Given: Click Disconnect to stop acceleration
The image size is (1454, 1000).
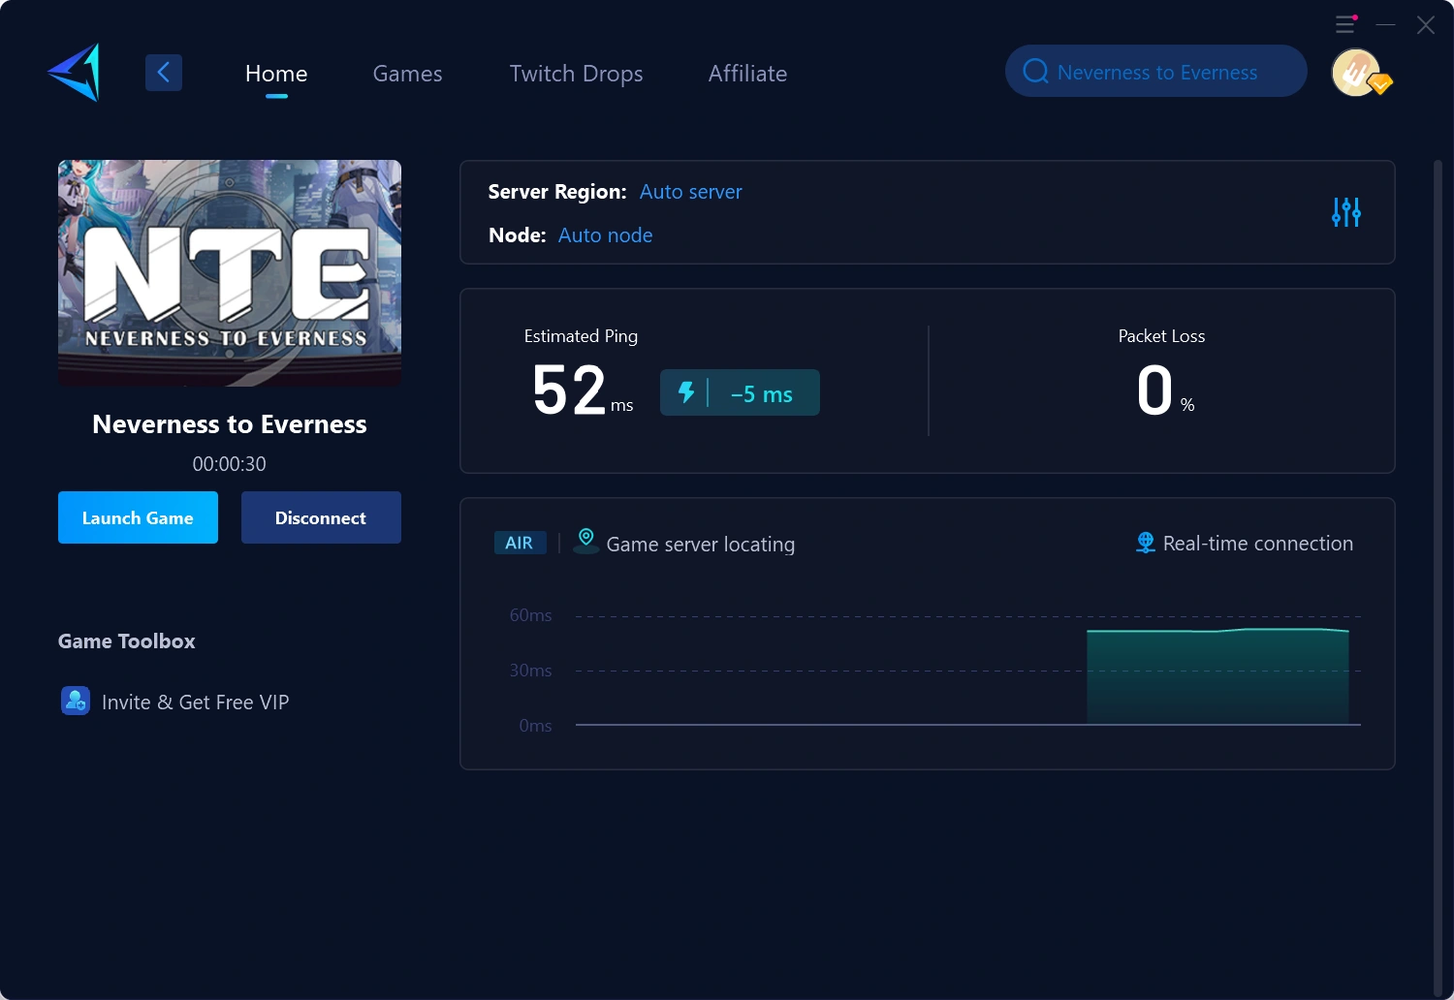Looking at the screenshot, I should [321, 517].
